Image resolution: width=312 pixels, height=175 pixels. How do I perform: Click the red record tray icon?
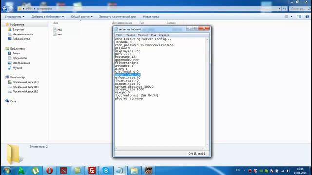pyautogui.click(x=250, y=171)
